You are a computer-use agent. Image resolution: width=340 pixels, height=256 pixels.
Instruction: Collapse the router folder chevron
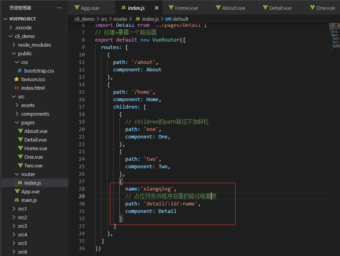17,174
